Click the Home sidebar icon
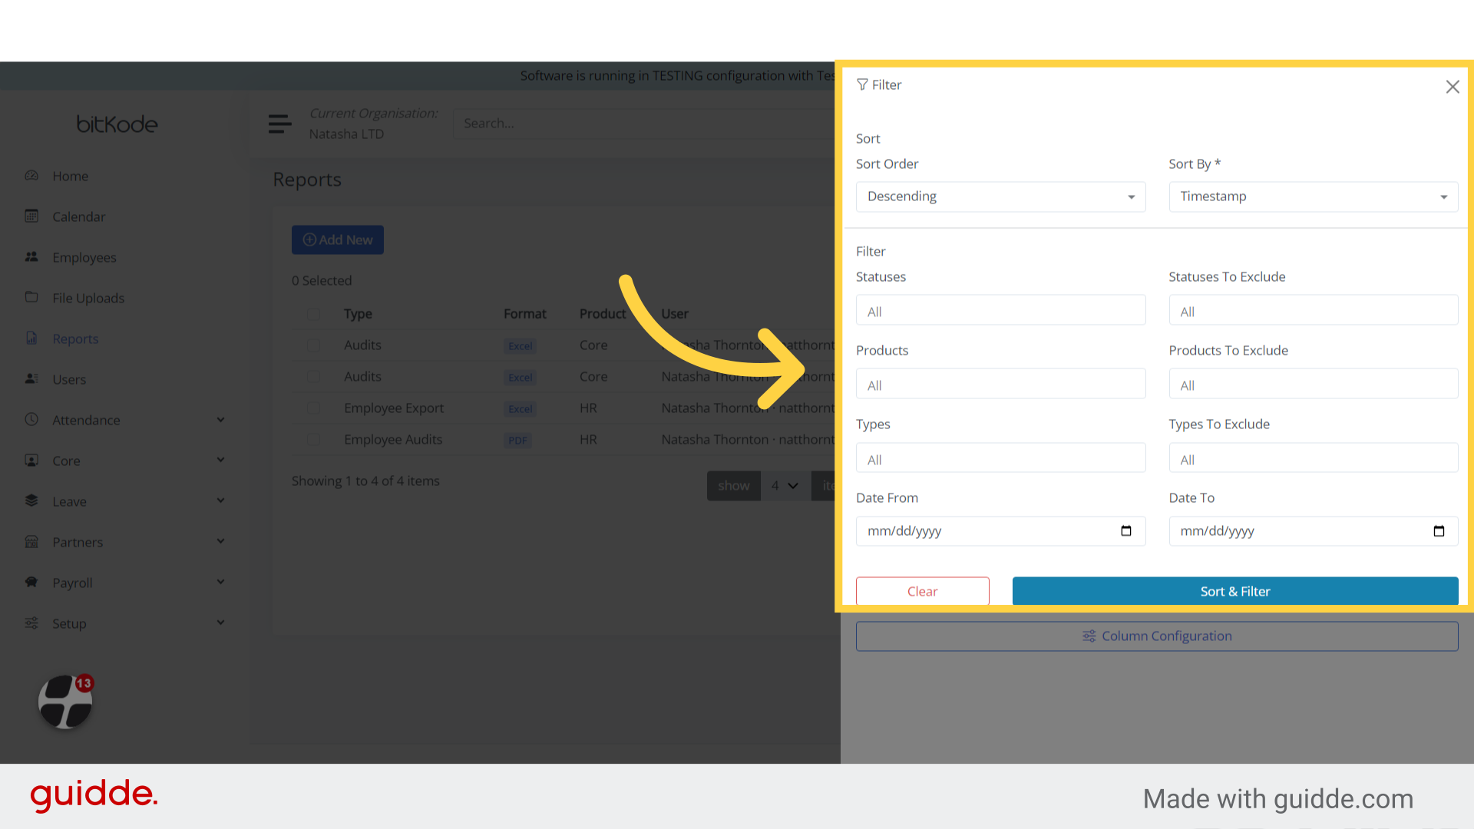This screenshot has width=1474, height=829. coord(31,176)
